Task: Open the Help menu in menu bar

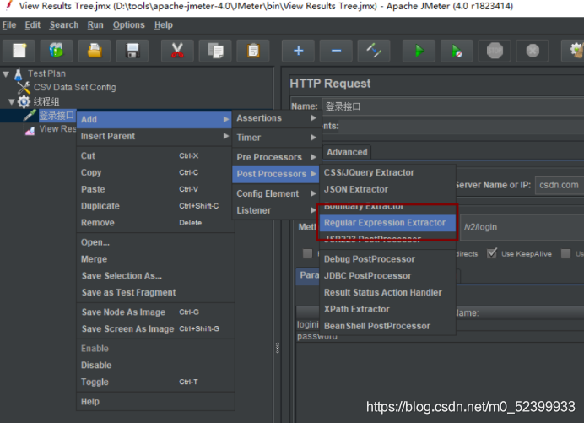Action: (x=164, y=25)
